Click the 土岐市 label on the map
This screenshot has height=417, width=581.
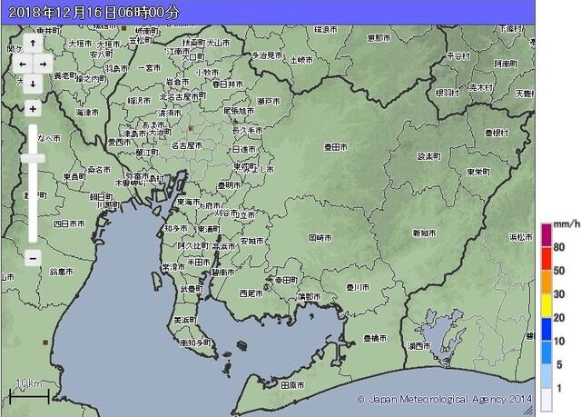point(301,60)
